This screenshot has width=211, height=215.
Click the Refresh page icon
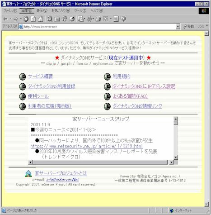(33, 19)
